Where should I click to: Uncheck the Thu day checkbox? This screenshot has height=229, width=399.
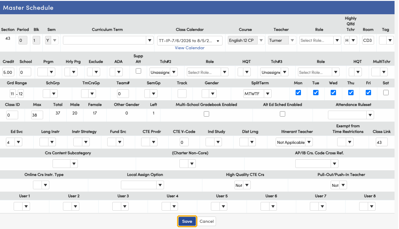coord(351,93)
